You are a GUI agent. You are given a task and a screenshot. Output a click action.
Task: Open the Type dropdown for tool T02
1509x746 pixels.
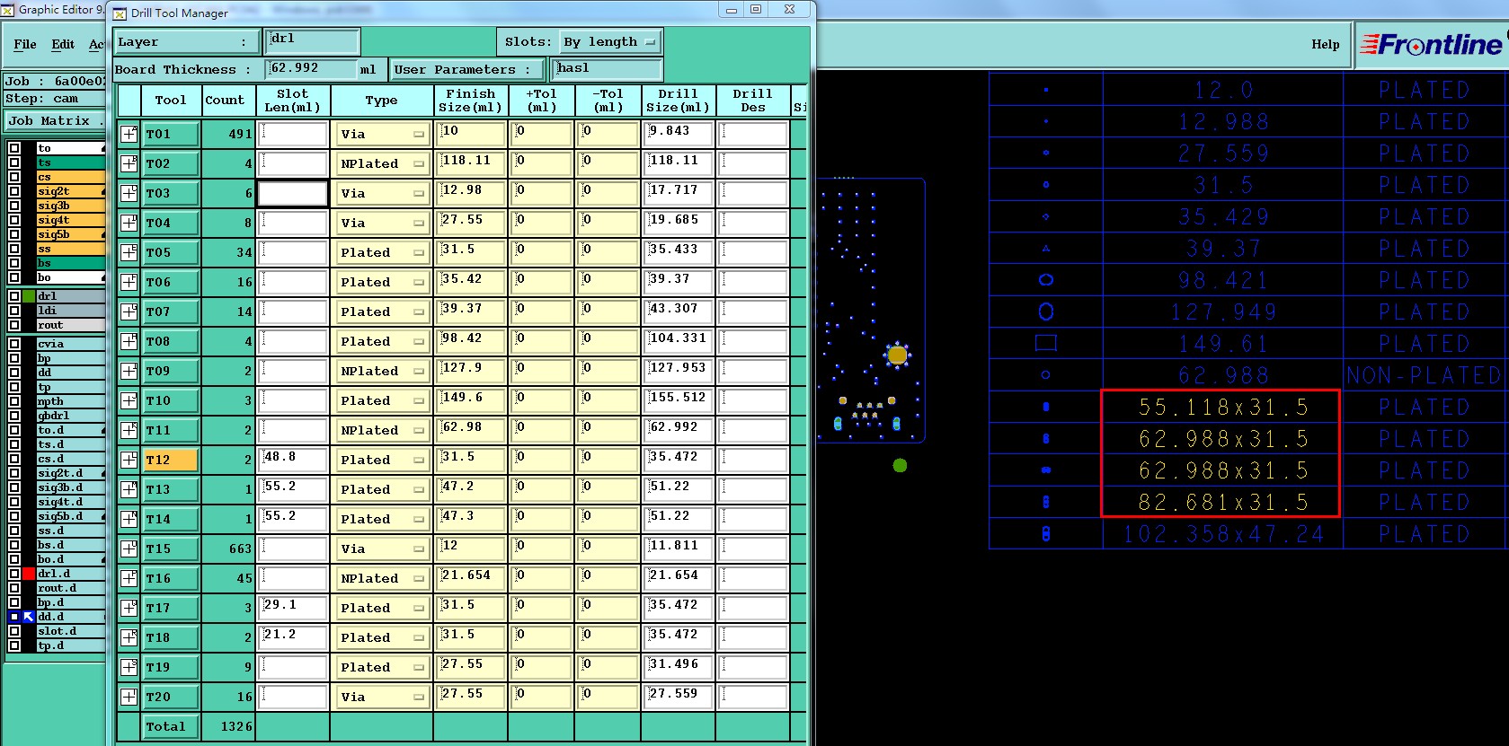[x=382, y=163]
